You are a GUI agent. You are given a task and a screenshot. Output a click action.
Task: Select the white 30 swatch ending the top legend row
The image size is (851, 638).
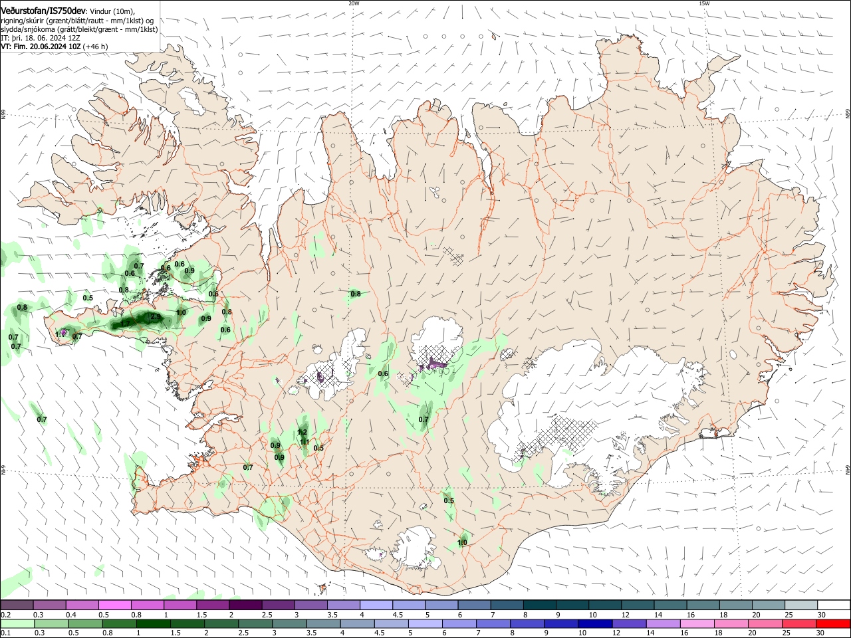pos(834,605)
